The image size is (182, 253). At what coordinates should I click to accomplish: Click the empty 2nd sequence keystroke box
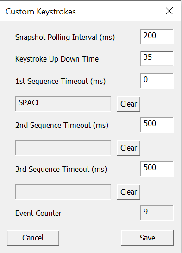tap(63, 148)
